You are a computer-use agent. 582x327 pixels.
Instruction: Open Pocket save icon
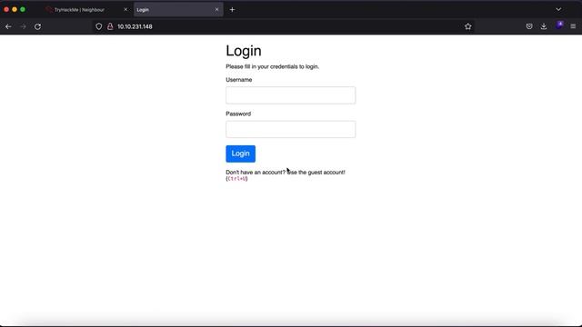click(x=529, y=26)
